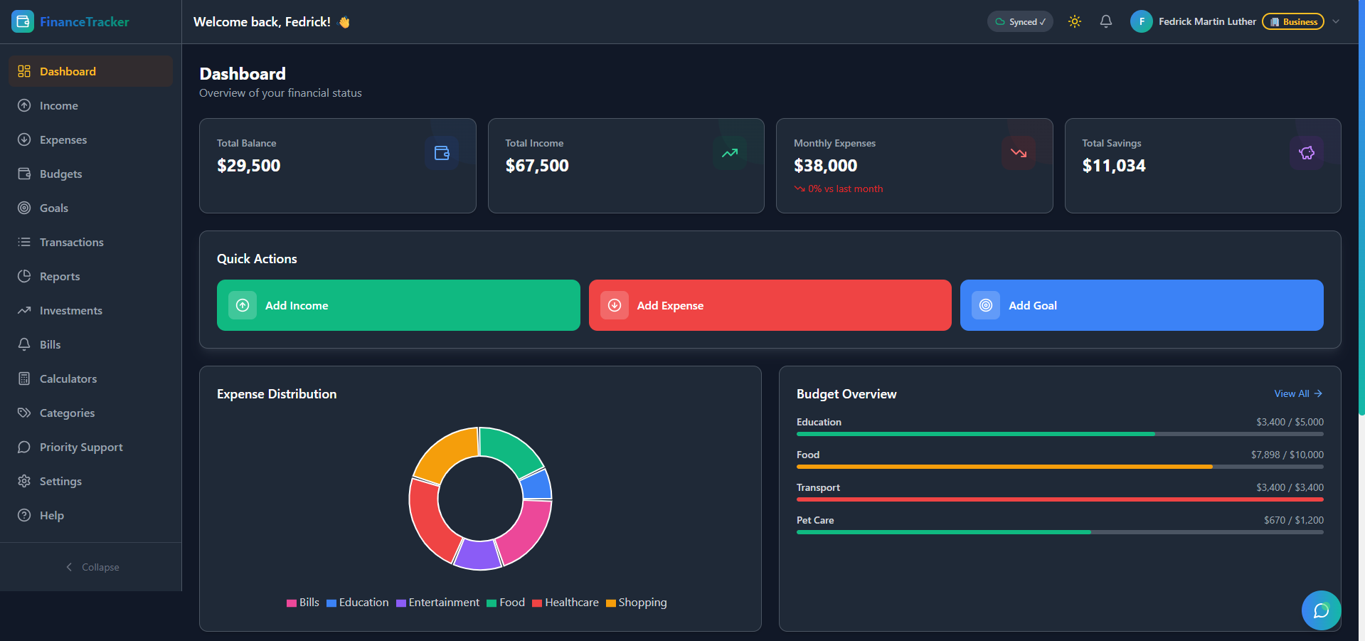Click the Income arrow-up circle icon
The image size is (1365, 641).
[x=24, y=105]
